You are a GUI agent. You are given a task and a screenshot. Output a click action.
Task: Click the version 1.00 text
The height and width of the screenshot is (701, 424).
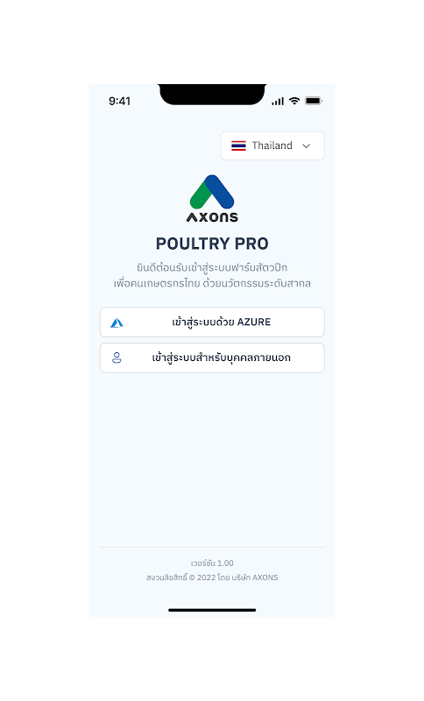(x=212, y=563)
